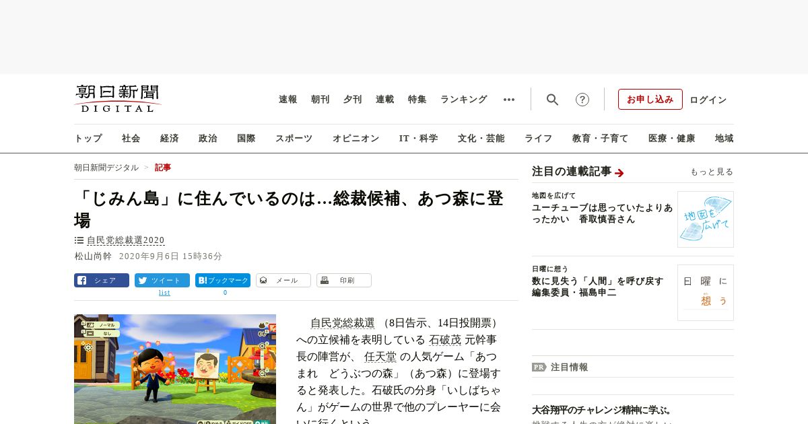This screenshot has height=424, width=808.
Task: Go to the スポーツ section
Action: click(x=294, y=139)
